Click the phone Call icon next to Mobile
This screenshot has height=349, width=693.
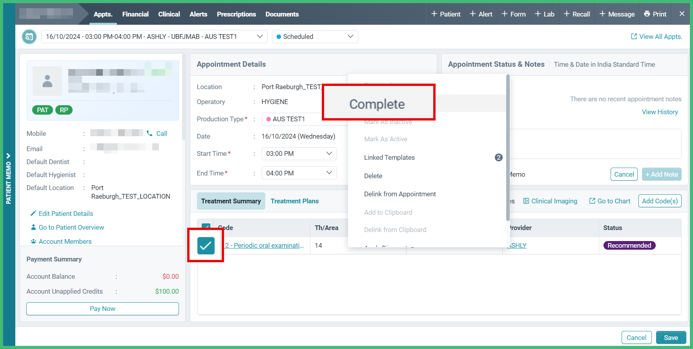click(x=150, y=133)
